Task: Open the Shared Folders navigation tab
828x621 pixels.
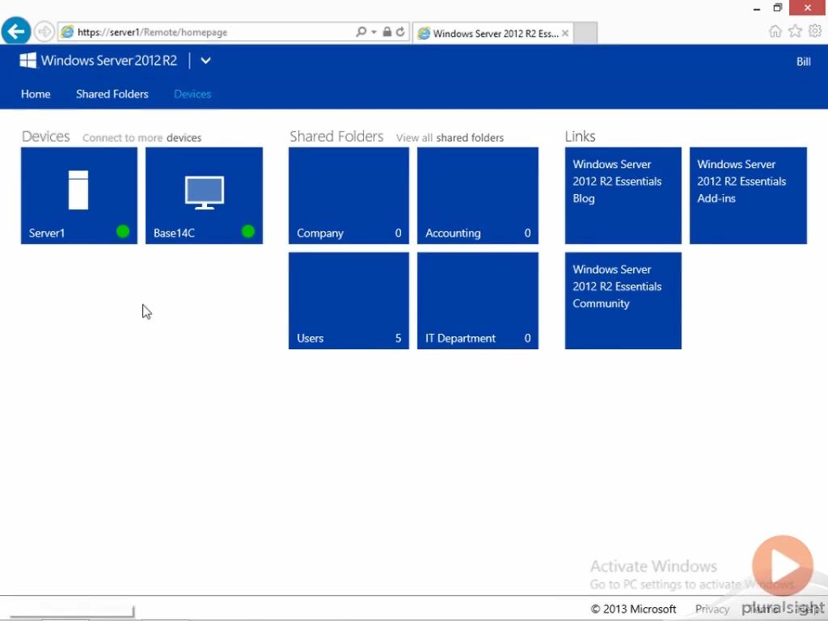Action: pyautogui.click(x=112, y=94)
